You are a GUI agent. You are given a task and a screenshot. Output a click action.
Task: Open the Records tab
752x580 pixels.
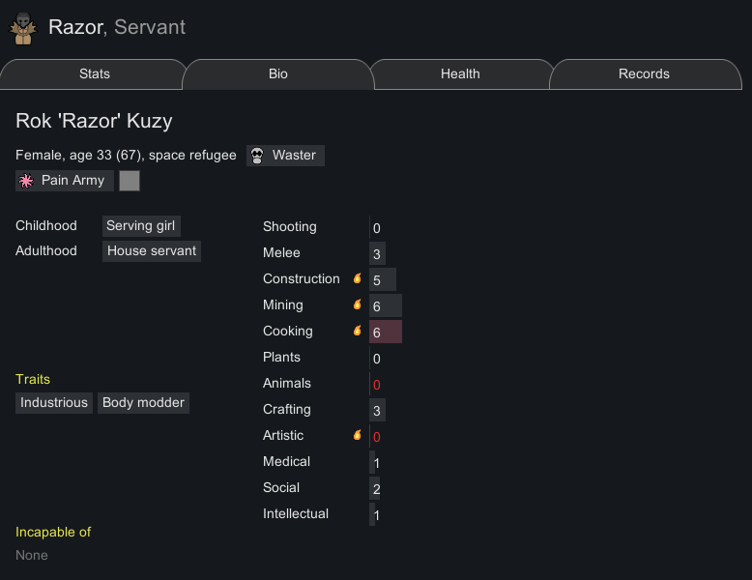[x=644, y=73]
